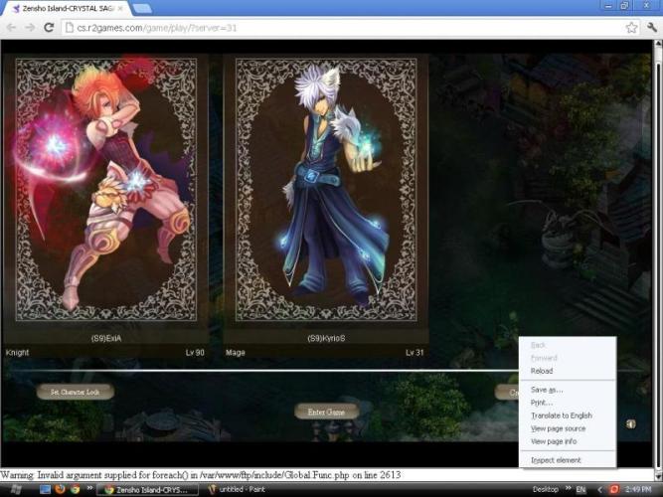This screenshot has width=663, height=497.
Task: Click the Set Character Lock button
Action: (x=76, y=392)
